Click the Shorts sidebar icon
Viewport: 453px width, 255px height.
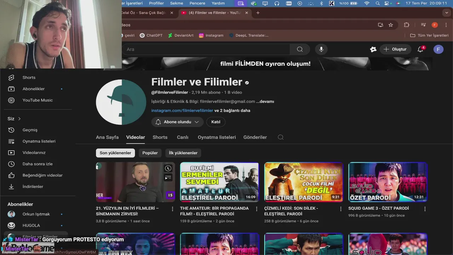[11, 78]
